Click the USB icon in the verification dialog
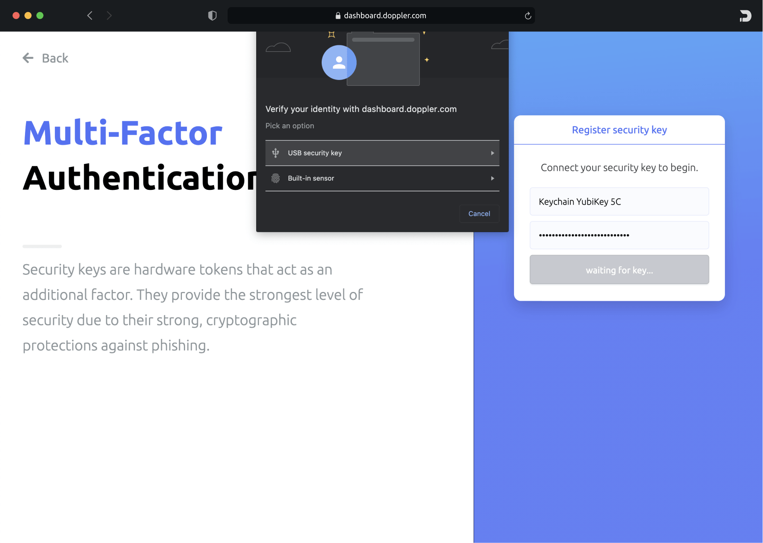 tap(275, 153)
